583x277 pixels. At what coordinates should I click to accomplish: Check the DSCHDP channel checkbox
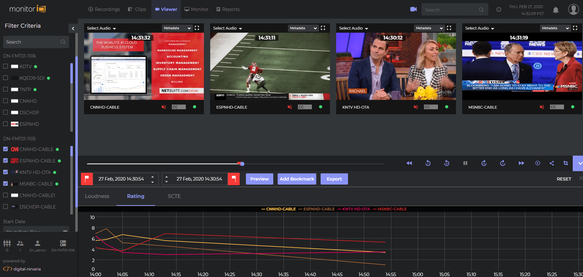coord(5,112)
